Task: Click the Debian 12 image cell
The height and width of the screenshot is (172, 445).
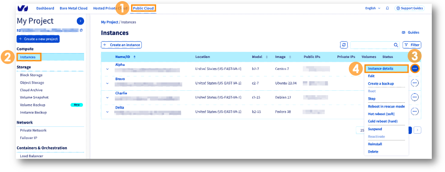Action: coord(283,97)
